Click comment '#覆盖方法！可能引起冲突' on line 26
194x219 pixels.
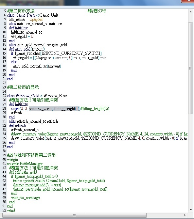click(x=33, y=100)
